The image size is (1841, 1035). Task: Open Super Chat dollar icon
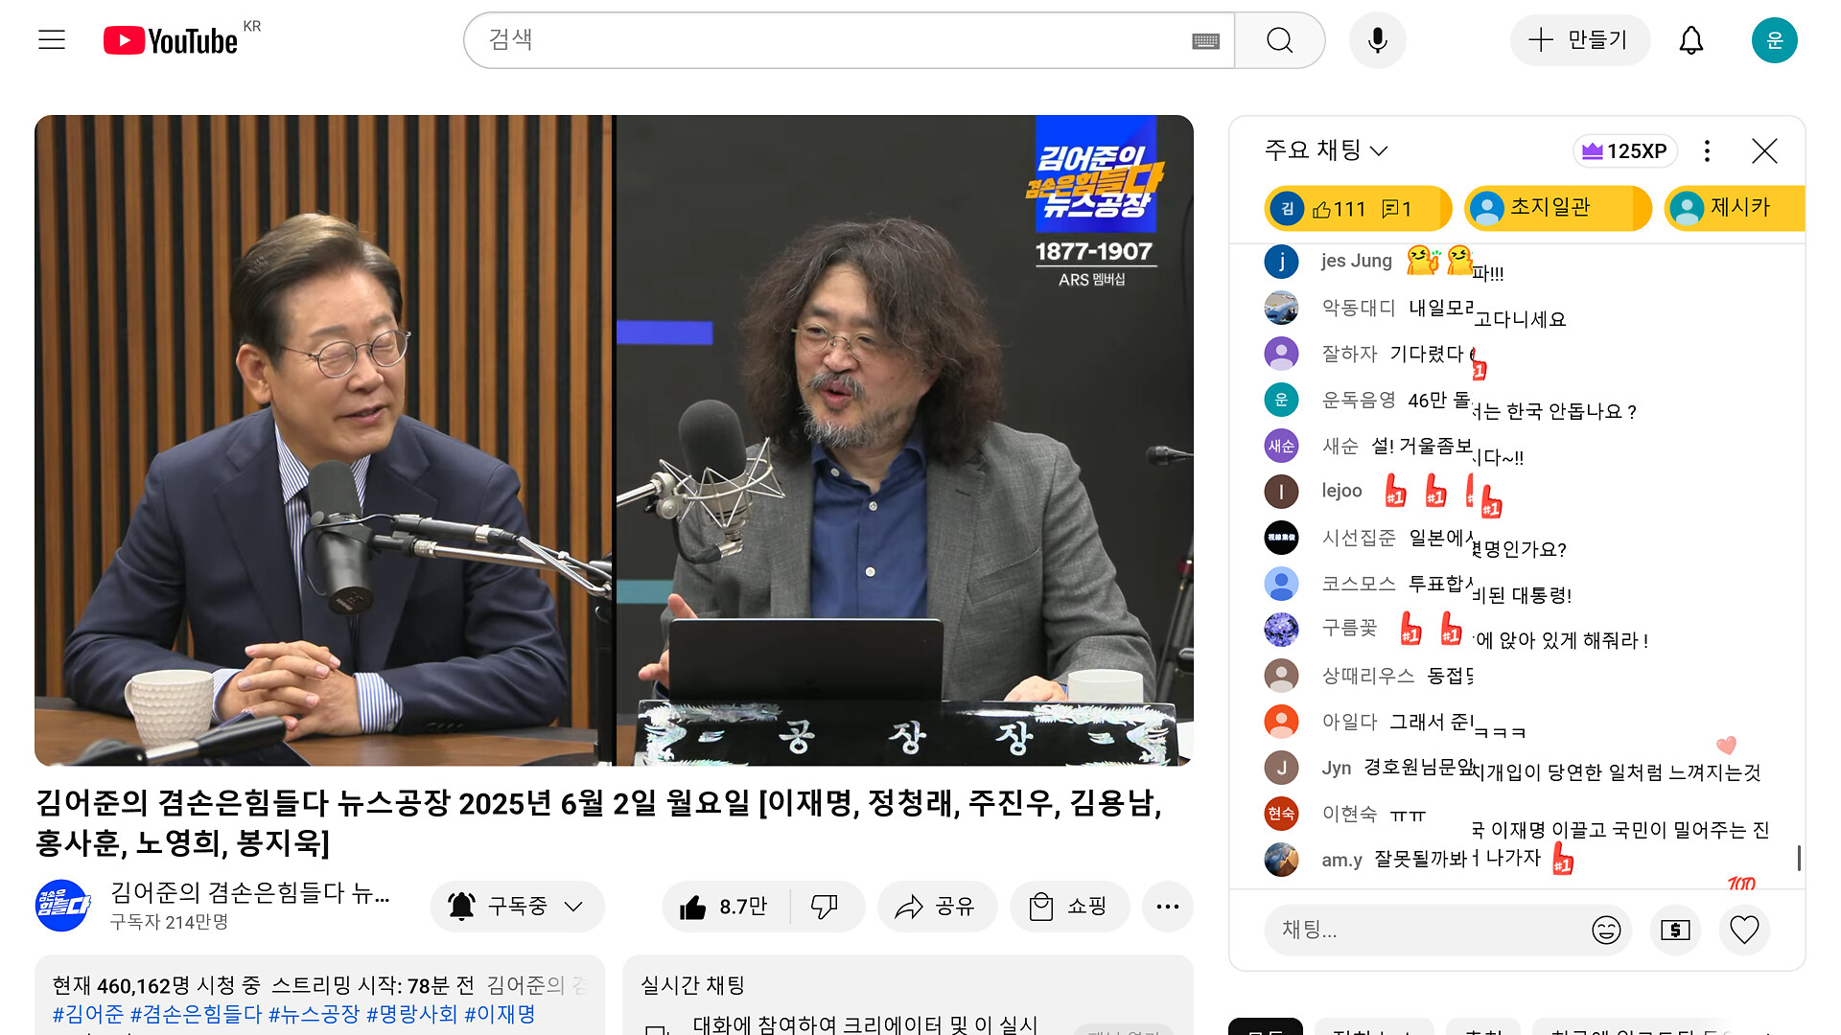(x=1675, y=930)
